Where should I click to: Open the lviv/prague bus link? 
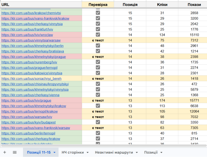[26, 101]
